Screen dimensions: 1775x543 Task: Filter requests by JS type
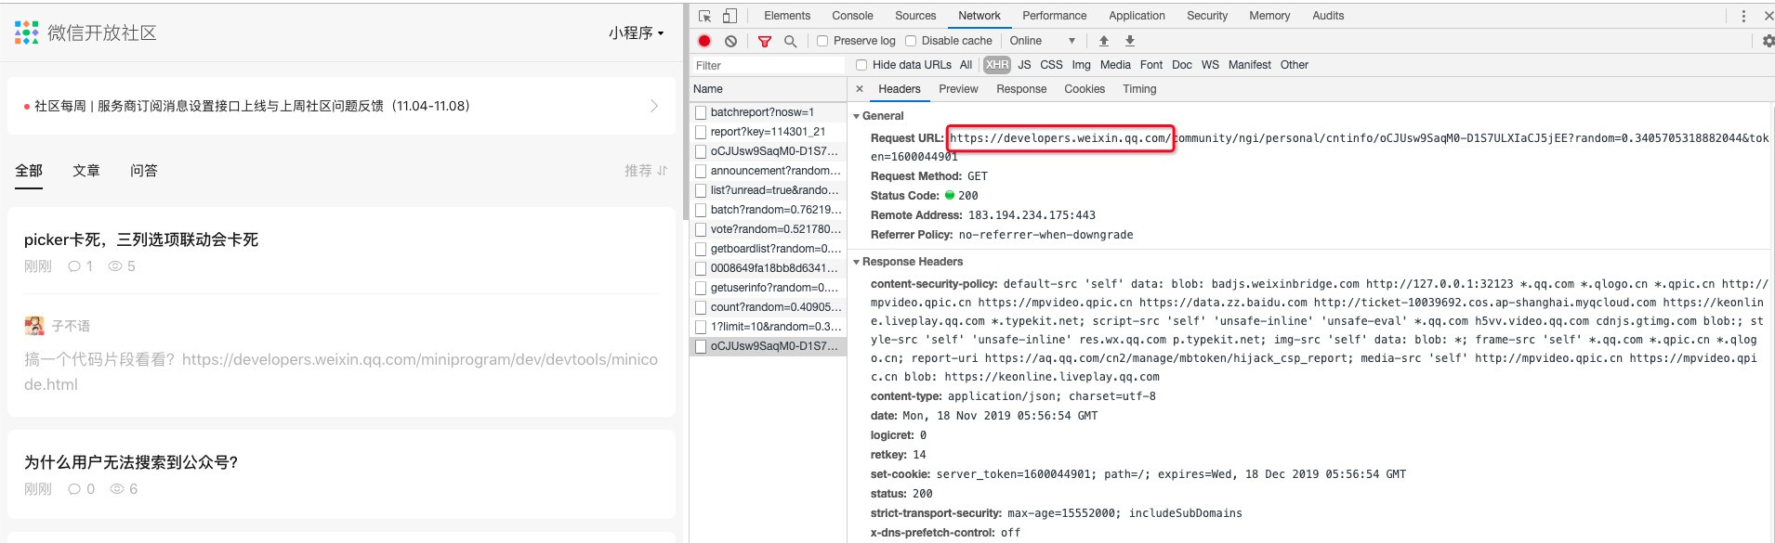click(1024, 65)
